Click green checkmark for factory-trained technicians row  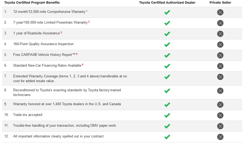167,91
